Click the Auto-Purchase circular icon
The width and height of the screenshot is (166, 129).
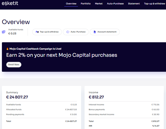[x=68, y=32]
